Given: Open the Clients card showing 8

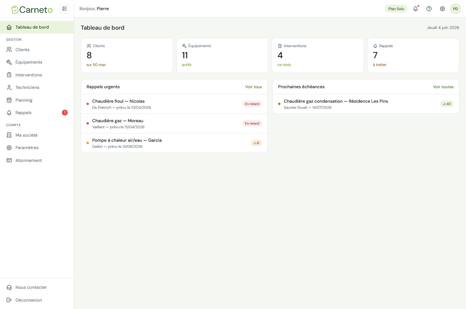Looking at the screenshot, I should (127, 55).
